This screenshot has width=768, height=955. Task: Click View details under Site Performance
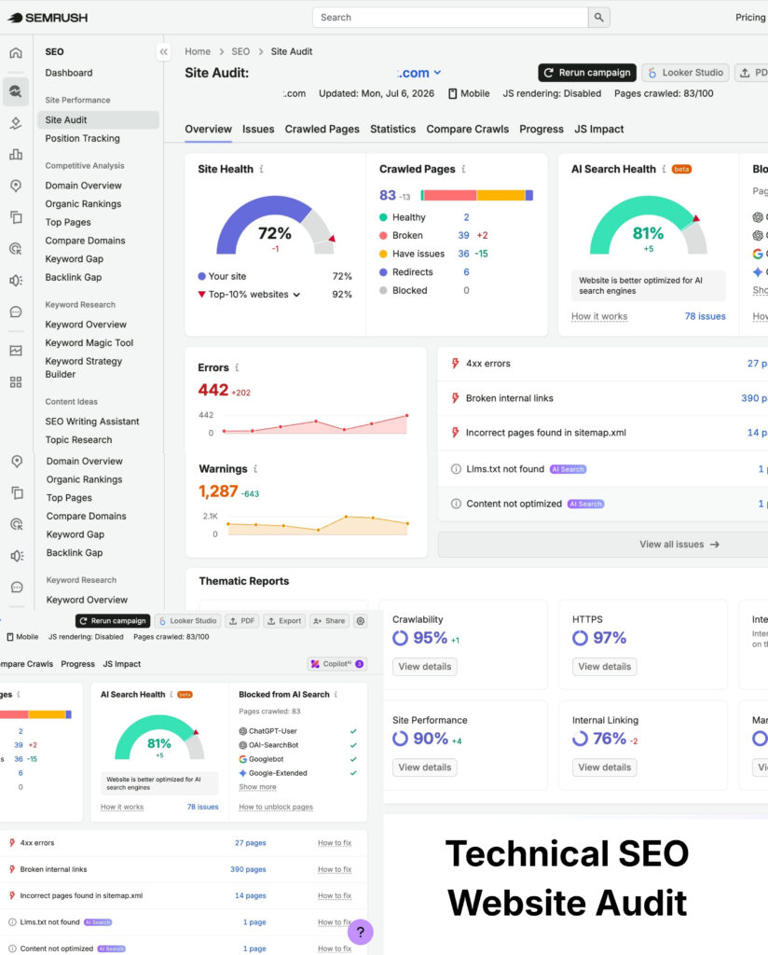[425, 768]
